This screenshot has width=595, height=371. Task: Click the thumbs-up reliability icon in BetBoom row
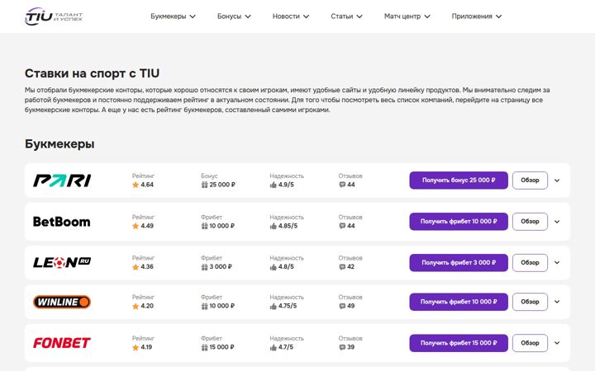tap(274, 226)
